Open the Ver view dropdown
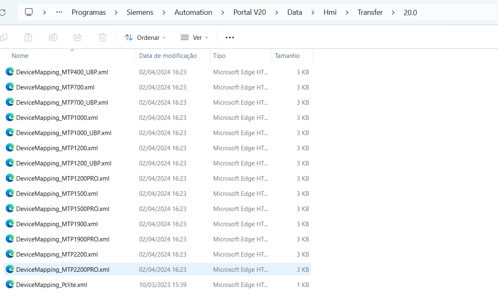Viewport: 498px width, 296px height. click(194, 37)
